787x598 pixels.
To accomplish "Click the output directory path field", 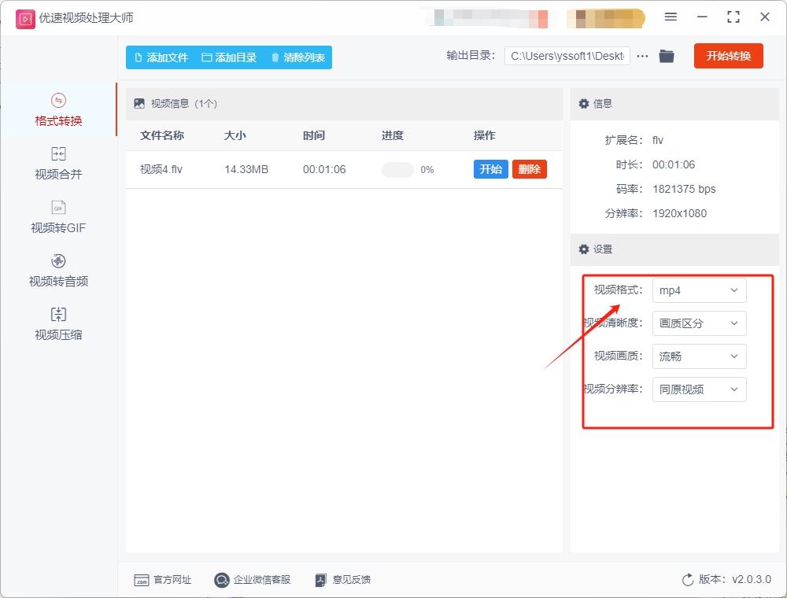I will click(x=567, y=56).
